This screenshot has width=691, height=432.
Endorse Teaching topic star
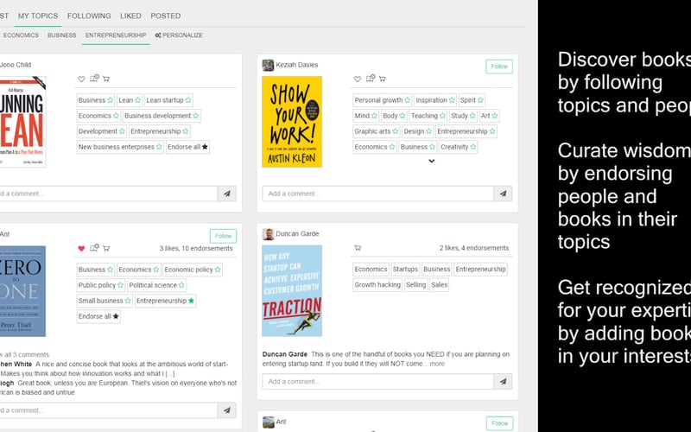pyautogui.click(x=442, y=116)
